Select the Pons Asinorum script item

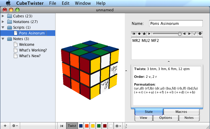point(28,33)
